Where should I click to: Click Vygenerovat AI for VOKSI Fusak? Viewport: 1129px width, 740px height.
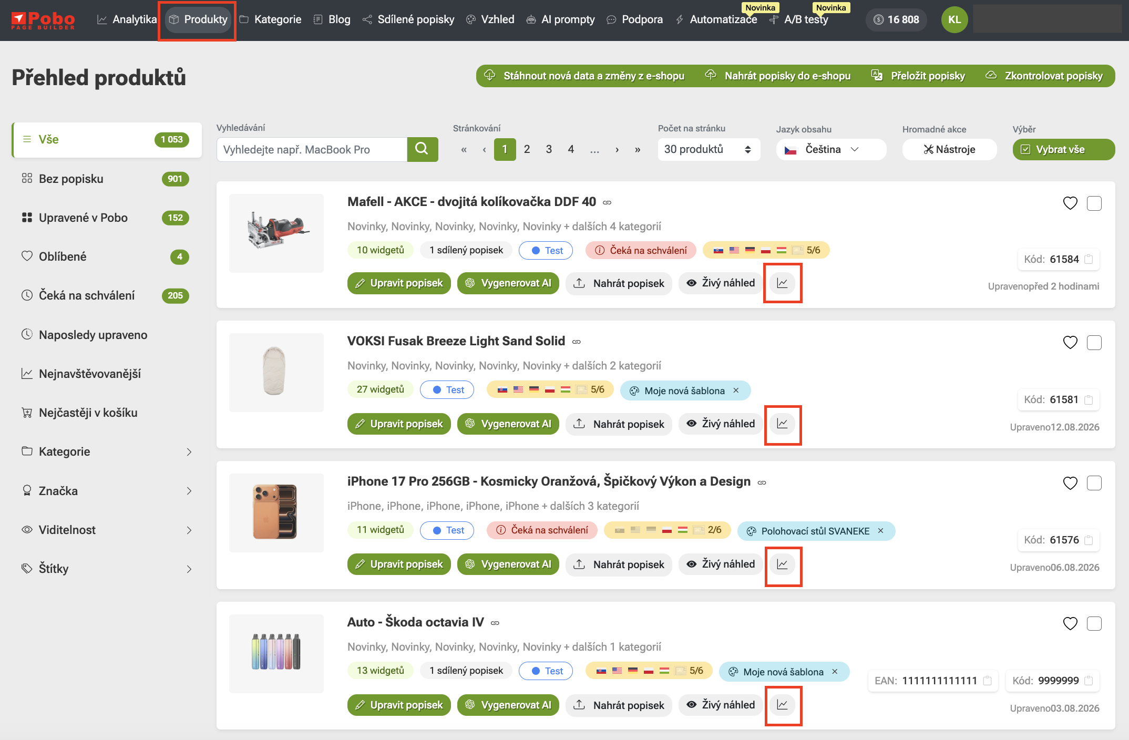coord(508,424)
